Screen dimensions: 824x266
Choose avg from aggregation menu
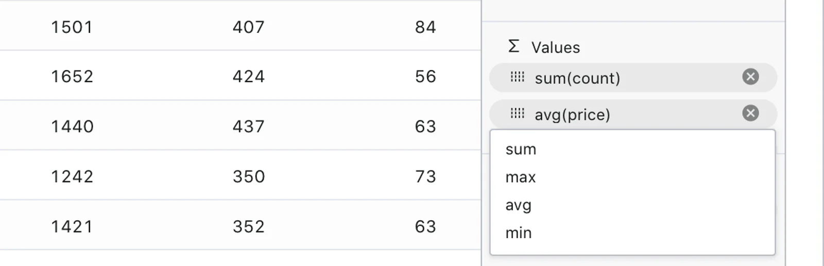click(632, 205)
